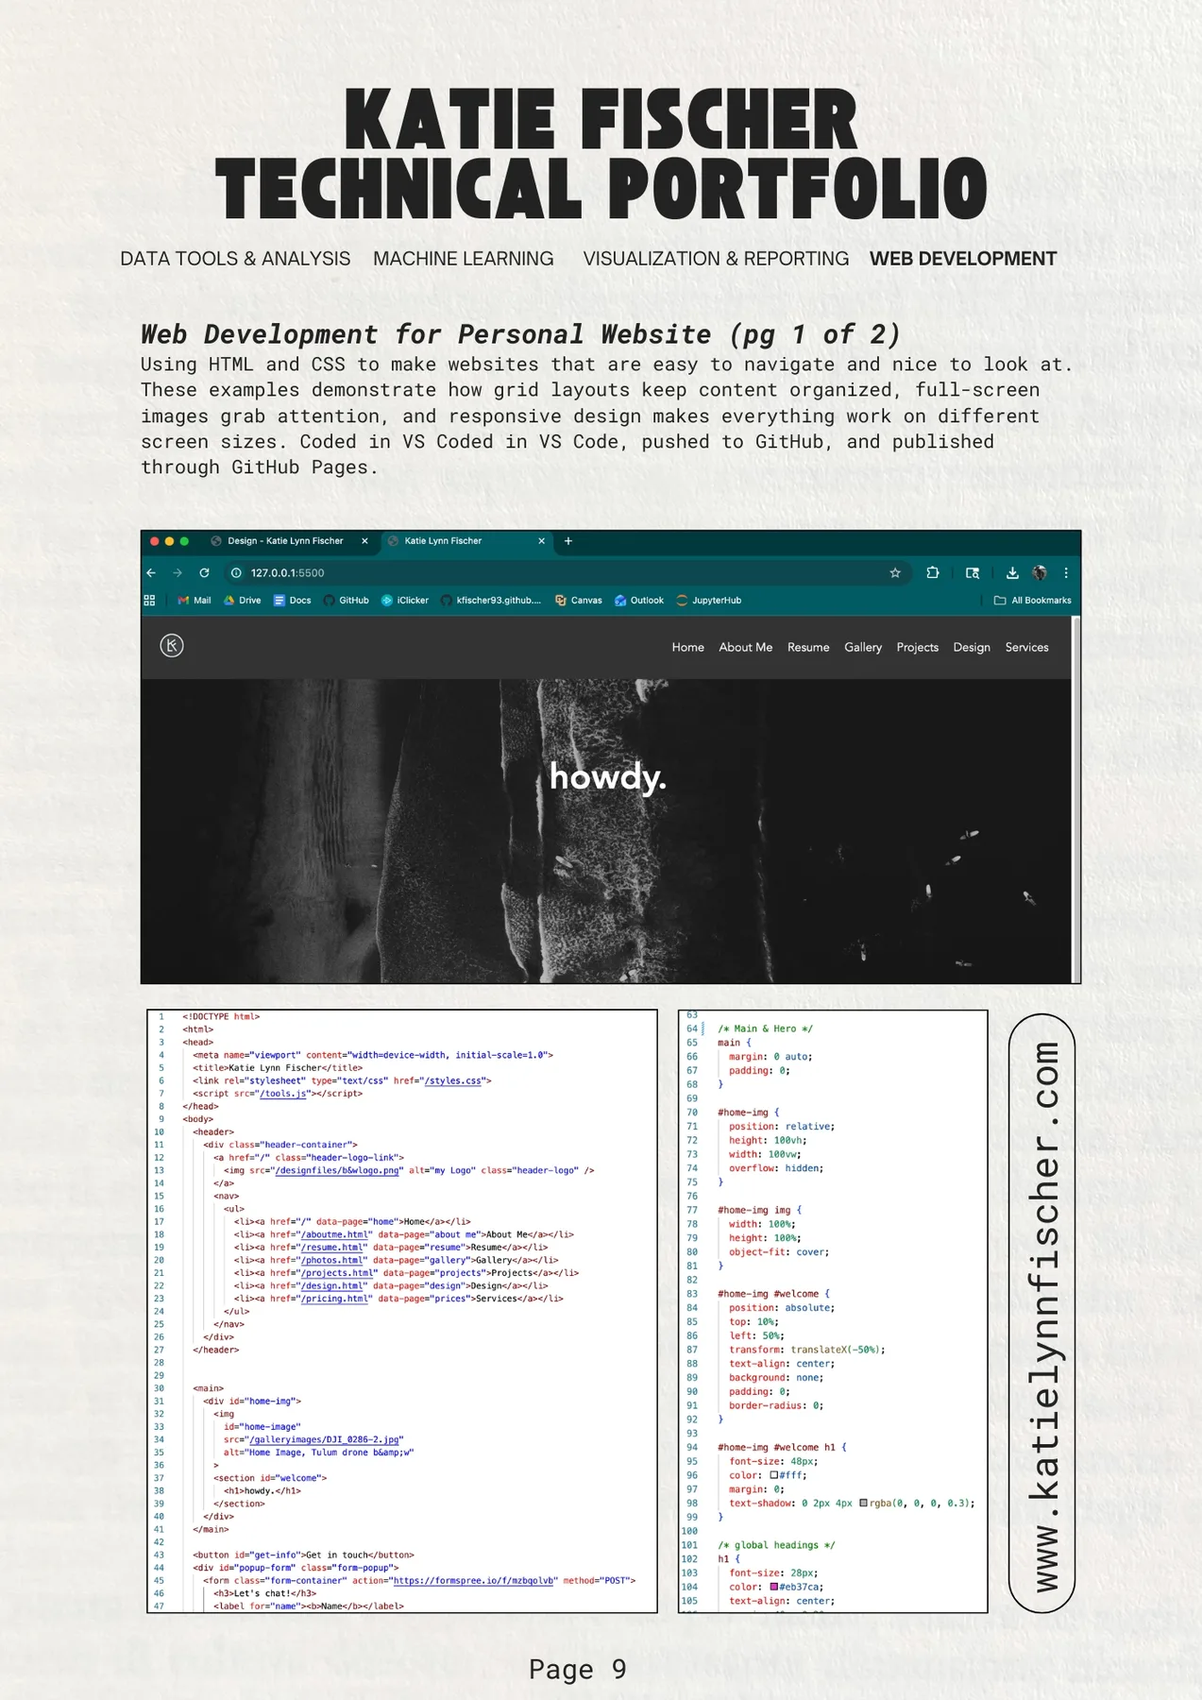Open the downloads icon in toolbar
Image resolution: width=1202 pixels, height=1700 pixels.
click(1012, 572)
